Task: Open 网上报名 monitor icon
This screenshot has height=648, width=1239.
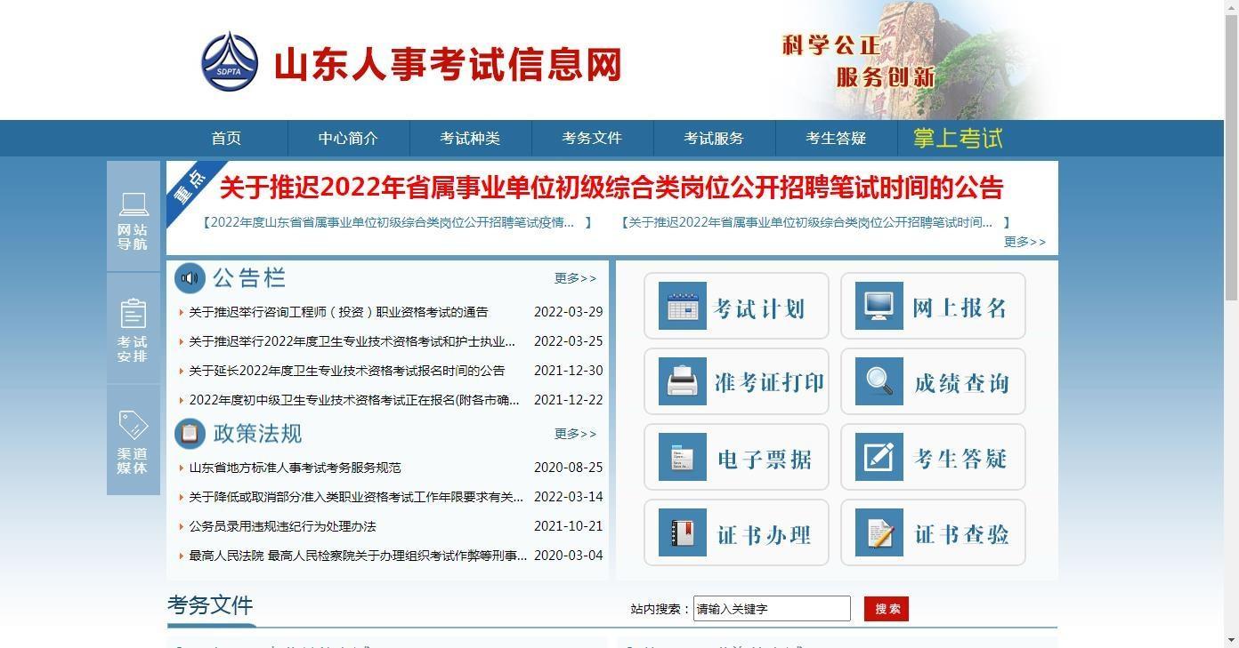Action: [879, 306]
